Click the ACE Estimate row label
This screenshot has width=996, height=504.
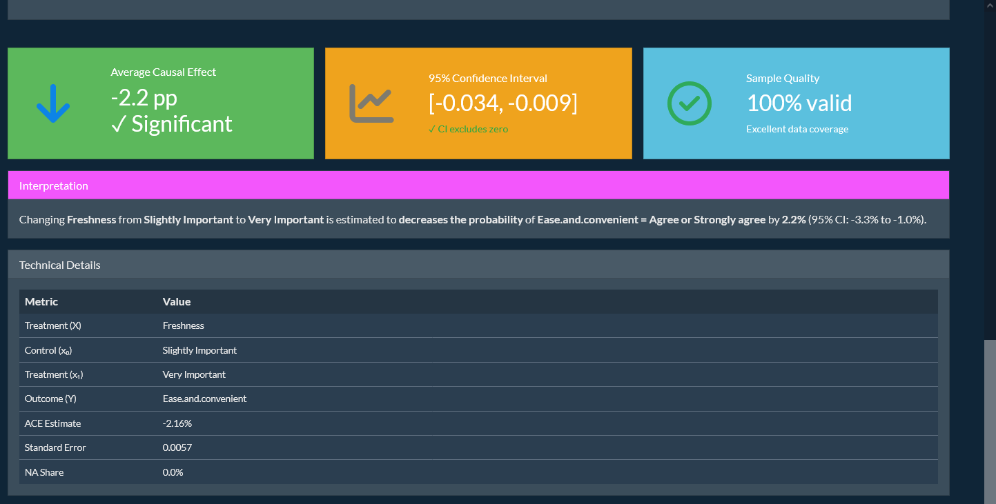[53, 423]
